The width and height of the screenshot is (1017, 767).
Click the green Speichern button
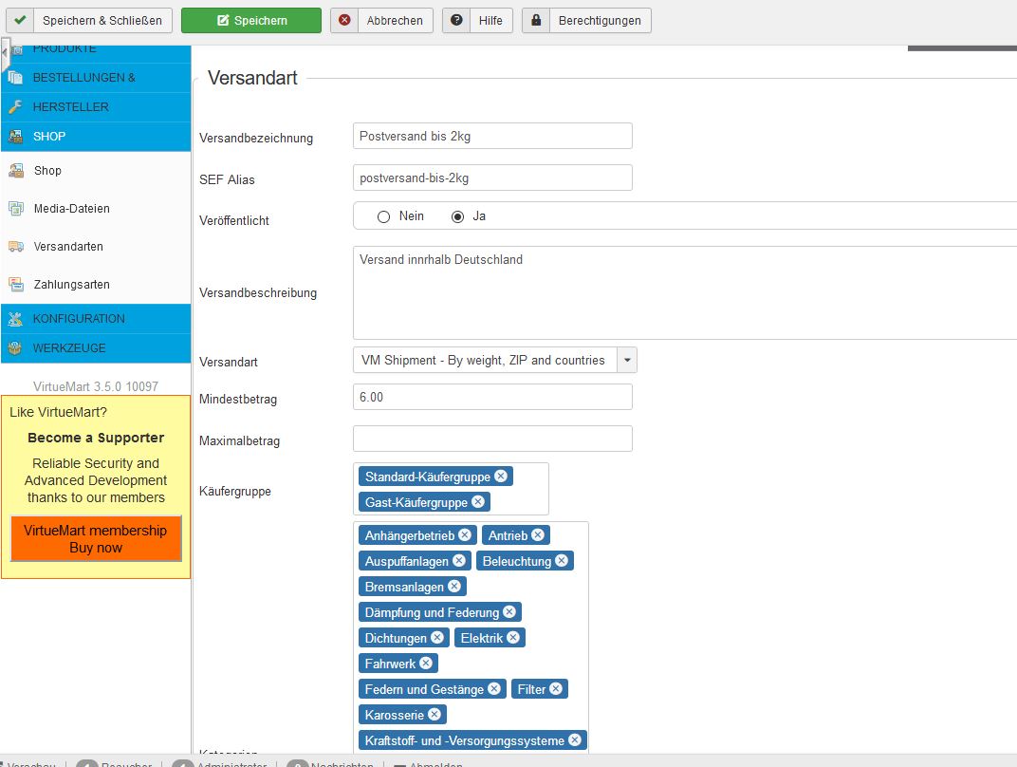point(251,20)
